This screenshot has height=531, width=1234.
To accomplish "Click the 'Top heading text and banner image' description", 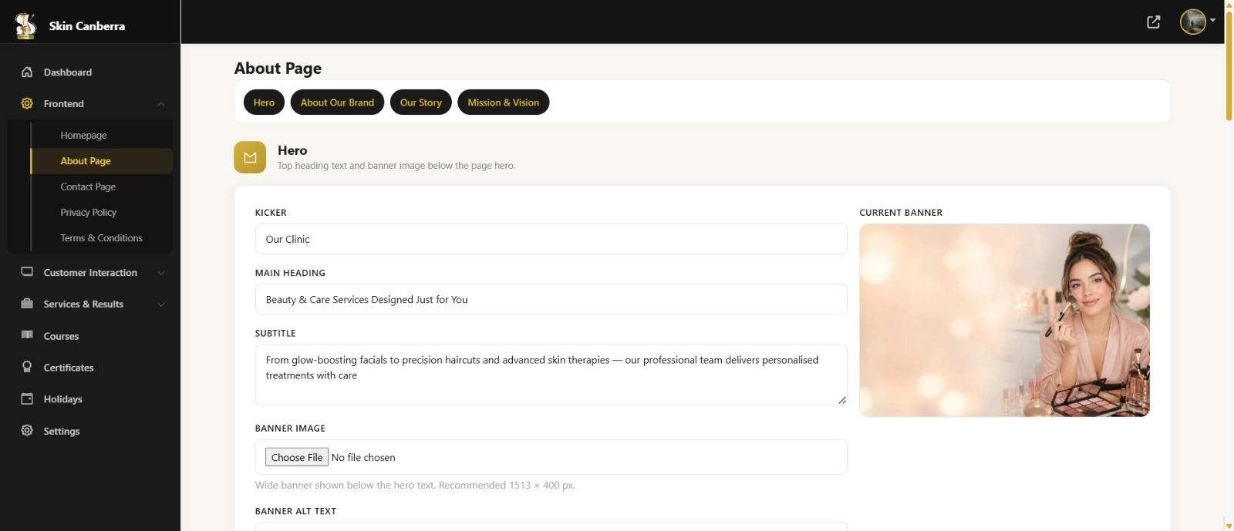I will coord(396,166).
